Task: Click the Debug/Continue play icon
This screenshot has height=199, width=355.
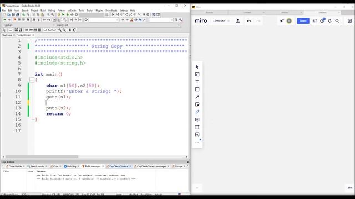Action: click(x=113, y=15)
